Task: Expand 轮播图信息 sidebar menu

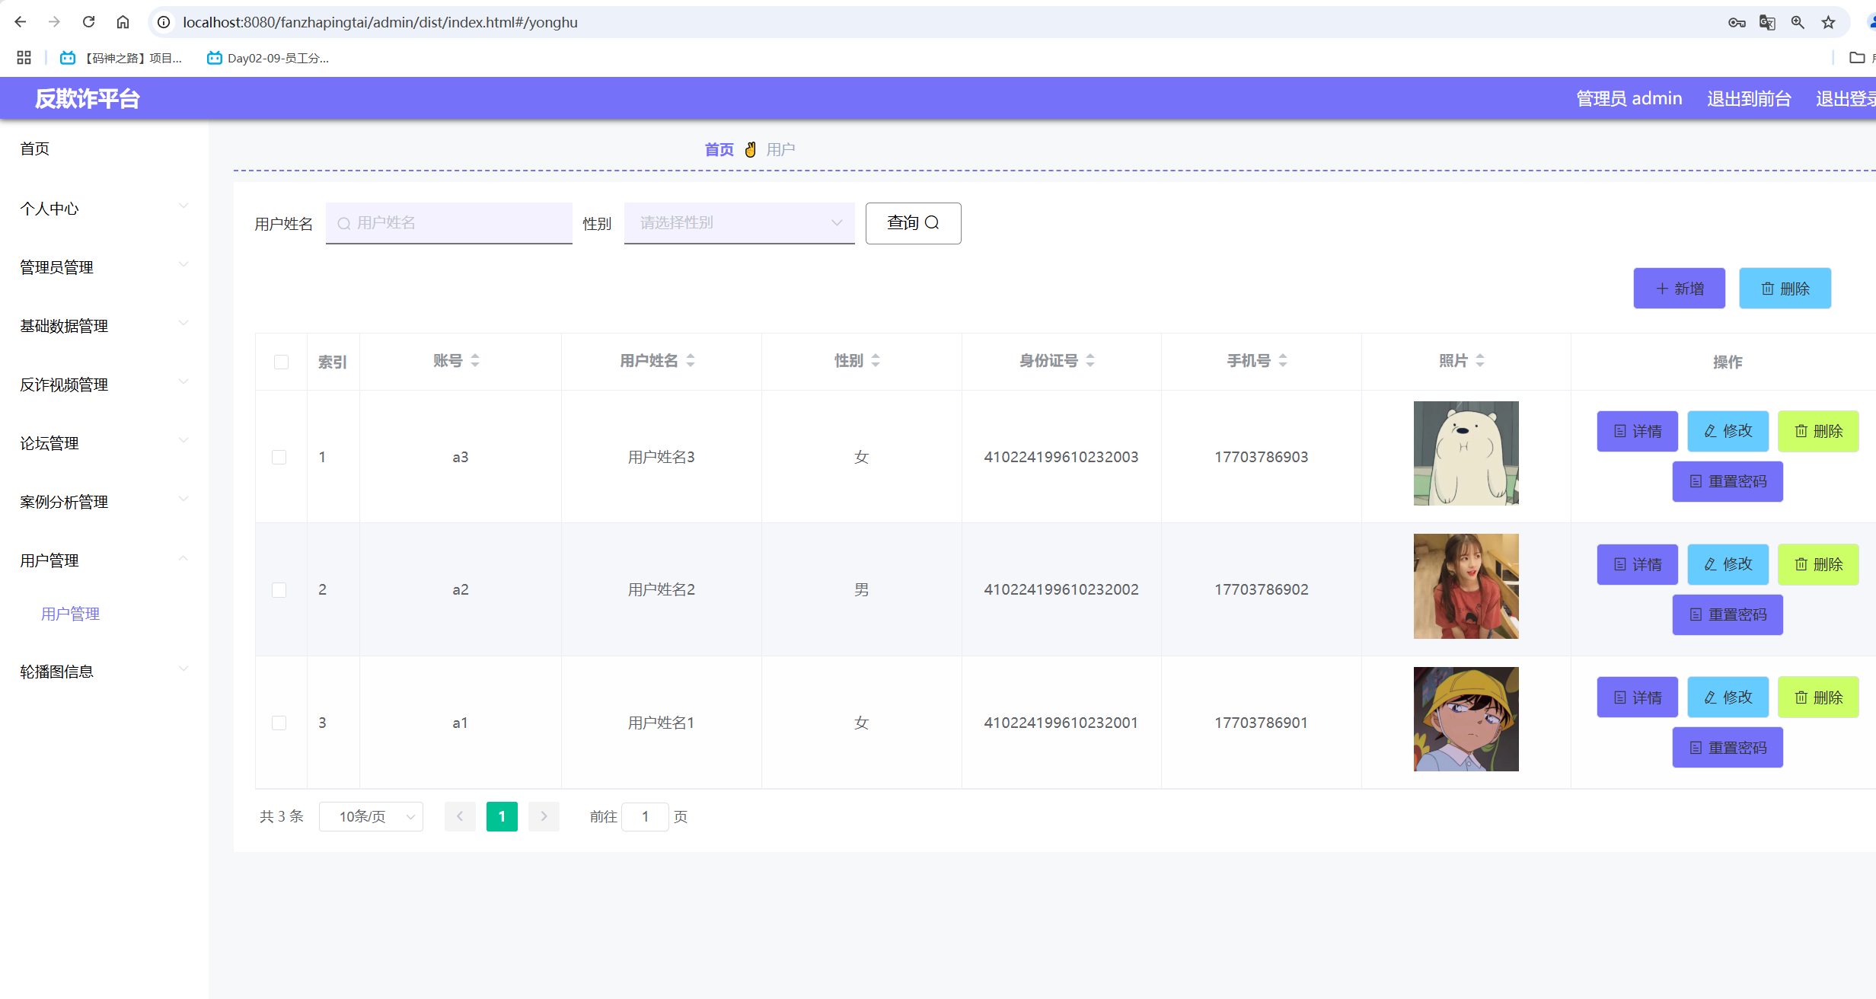Action: coord(104,671)
